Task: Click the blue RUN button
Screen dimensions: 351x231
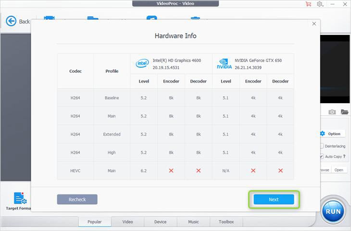Action: tap(333, 211)
